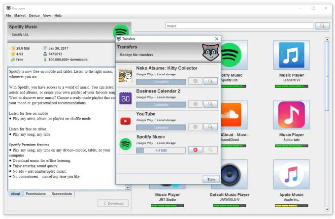
Task: Click the search magnifier button
Action: pyautogui.click(x=322, y=26)
